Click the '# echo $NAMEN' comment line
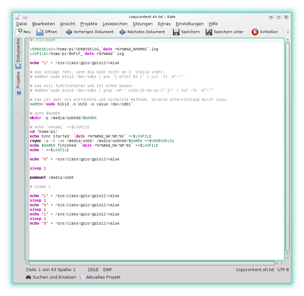Image resolution: width=304 pixels, height=296 pixels. coord(45,113)
